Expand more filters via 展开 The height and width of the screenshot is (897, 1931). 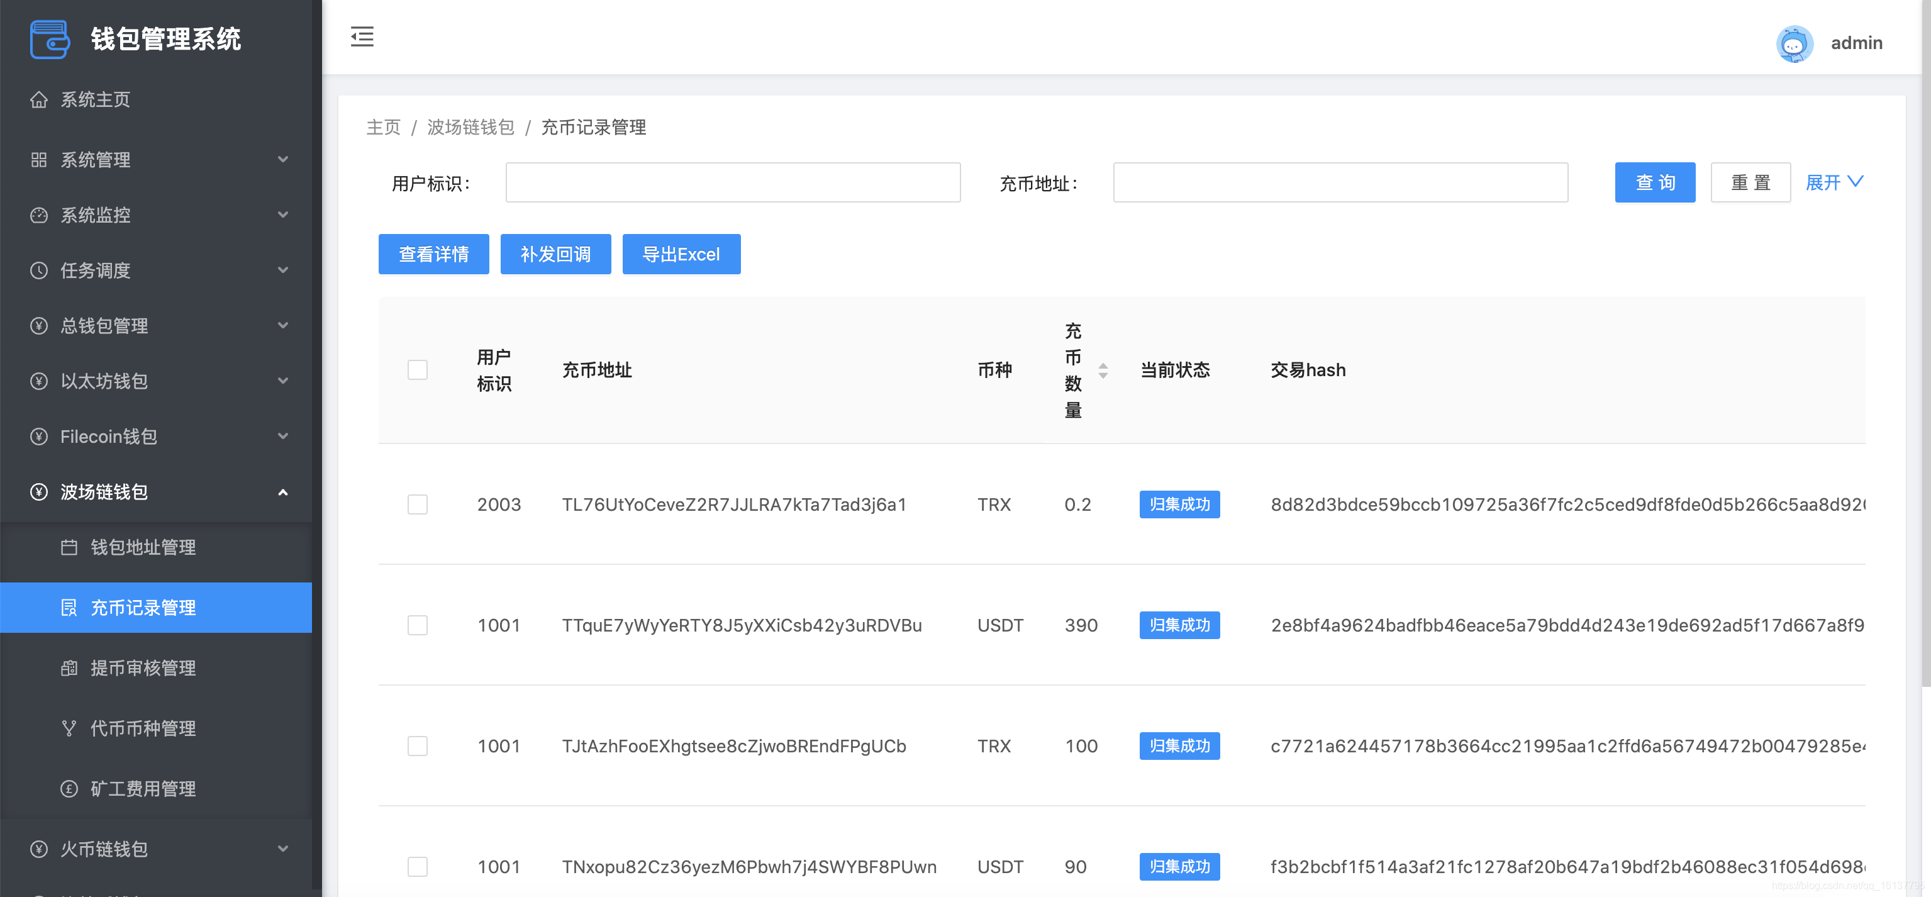pos(1834,182)
